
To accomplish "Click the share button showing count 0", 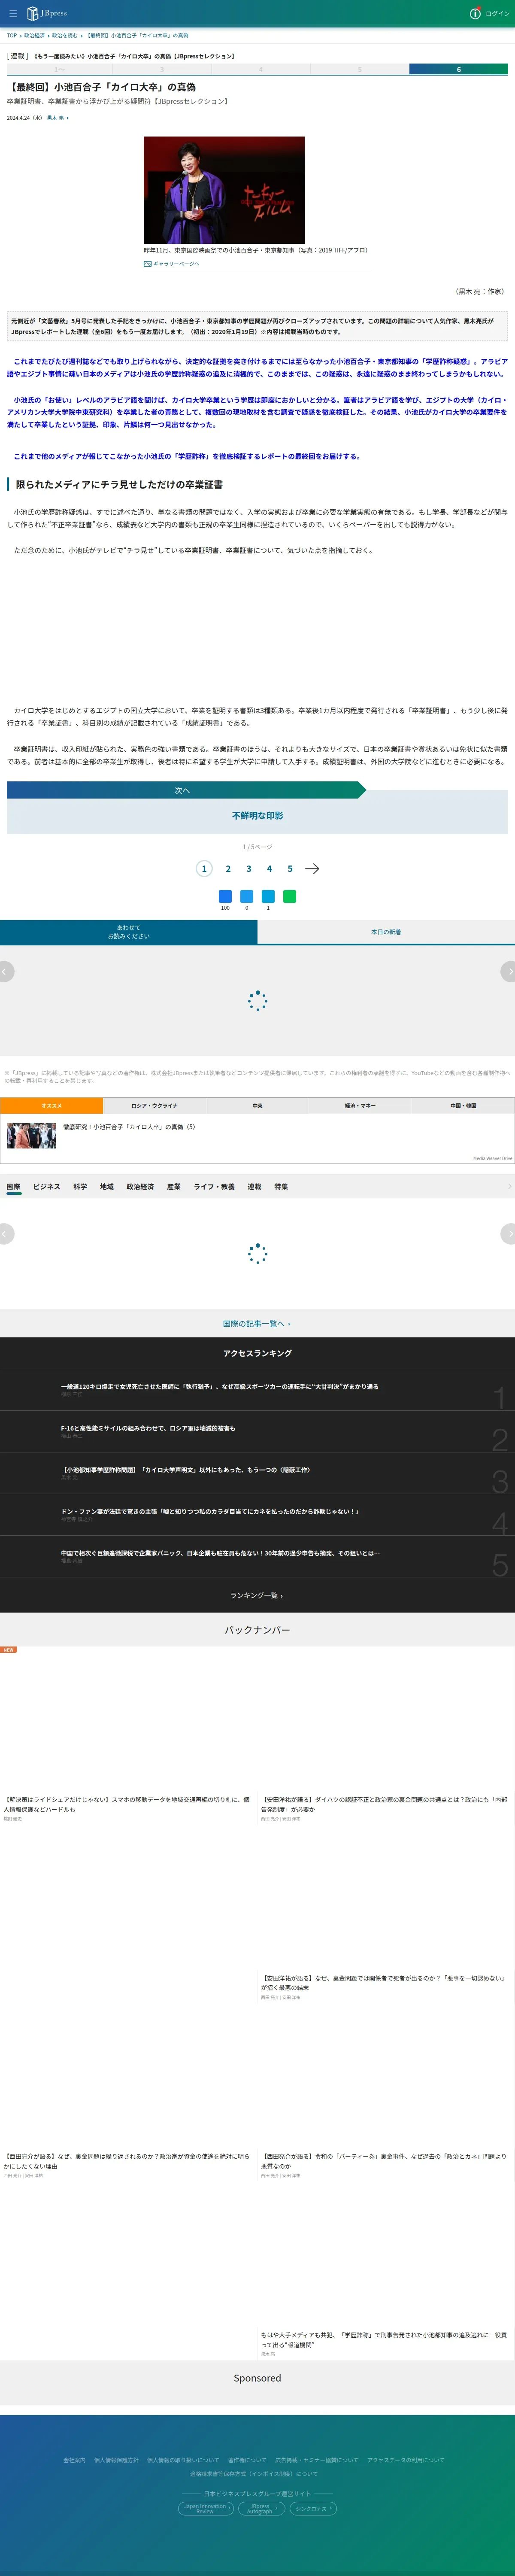I will pos(247,896).
